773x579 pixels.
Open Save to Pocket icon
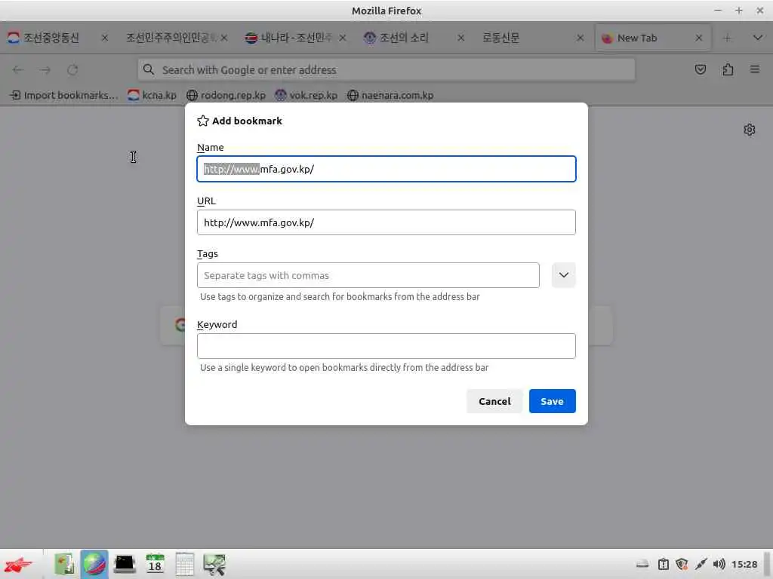(x=700, y=70)
